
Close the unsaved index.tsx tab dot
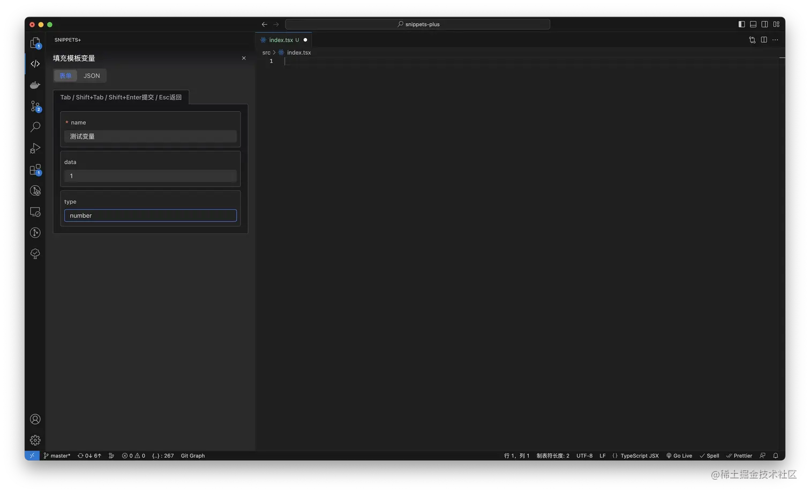pos(305,40)
